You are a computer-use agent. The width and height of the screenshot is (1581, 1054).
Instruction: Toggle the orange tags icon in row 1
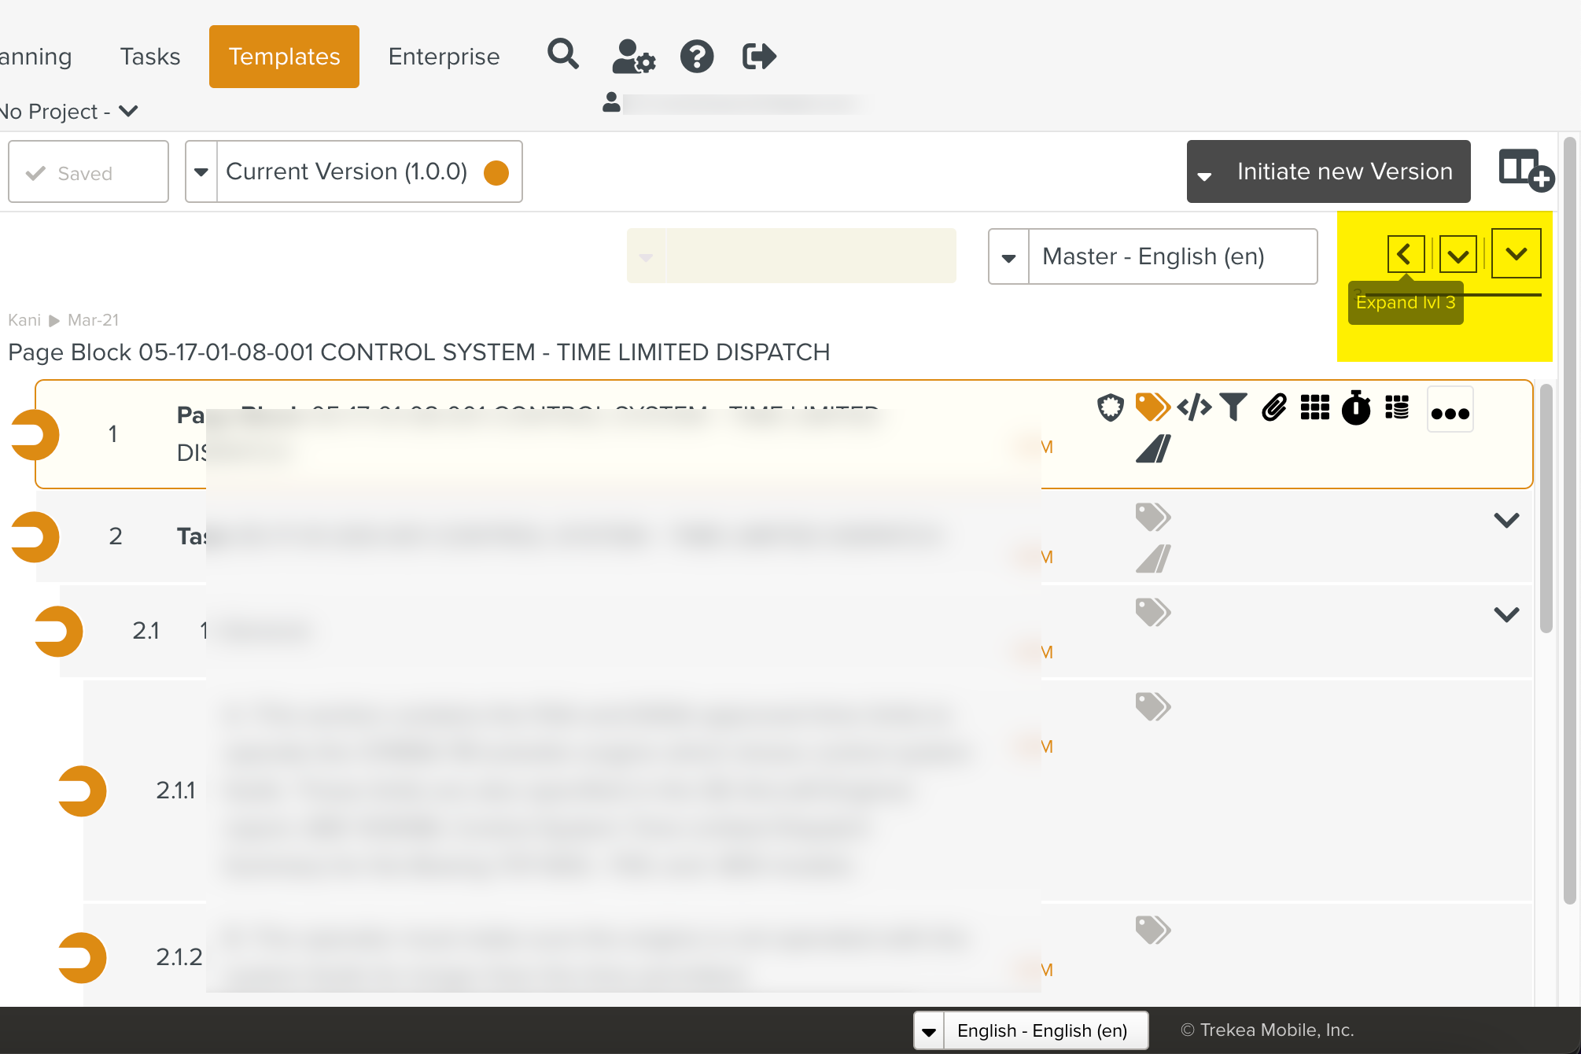point(1152,407)
